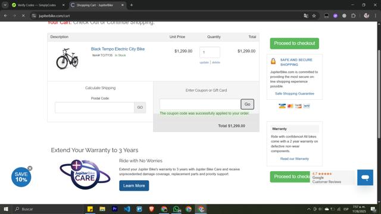Show hidden system tray icons chevron
Image resolution: width=381 pixels, height=214 pixels.
click(309, 209)
